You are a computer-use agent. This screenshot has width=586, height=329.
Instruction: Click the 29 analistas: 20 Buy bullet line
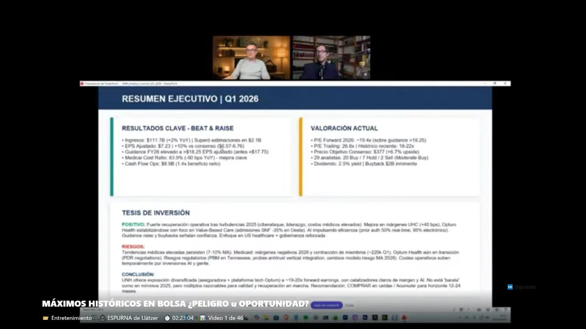(369, 158)
